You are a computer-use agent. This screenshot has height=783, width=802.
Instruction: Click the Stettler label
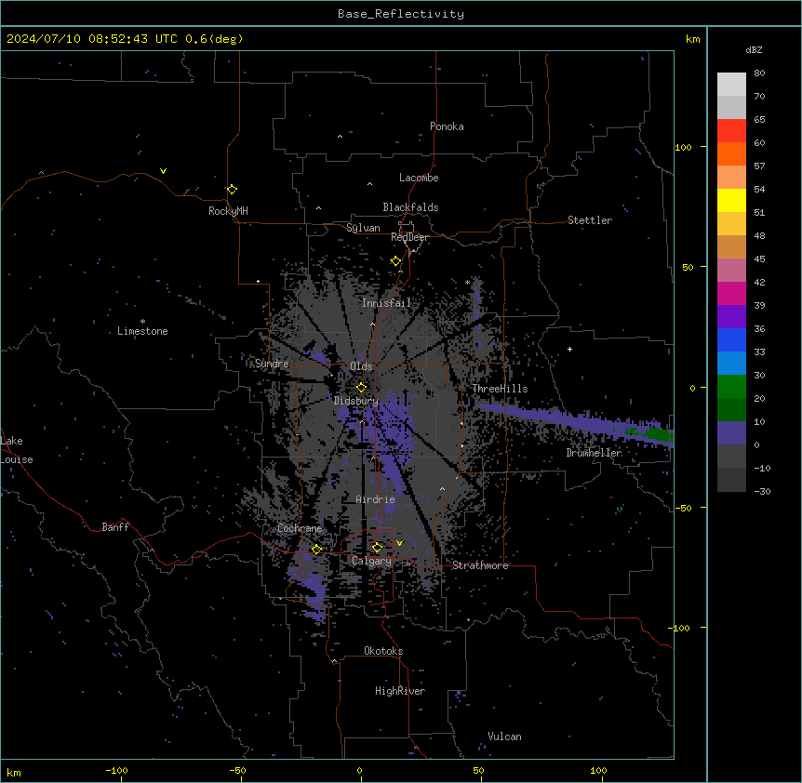coord(590,220)
